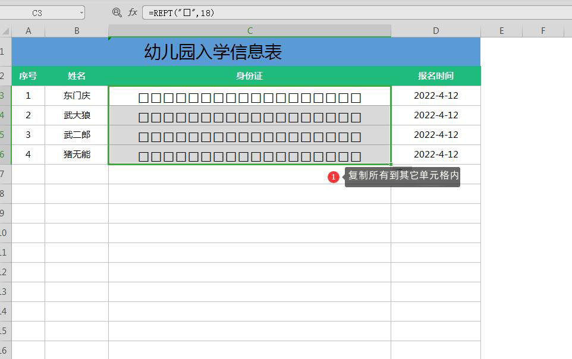Screen dimensions: 572x359
Task: Click serial number 2 cell
Action: (x=29, y=115)
